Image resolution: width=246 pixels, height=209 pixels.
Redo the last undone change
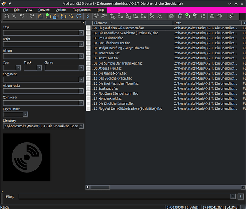tap(32, 16)
